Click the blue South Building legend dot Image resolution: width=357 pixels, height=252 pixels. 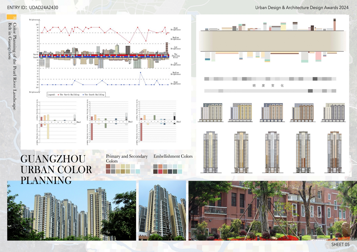click(83, 95)
